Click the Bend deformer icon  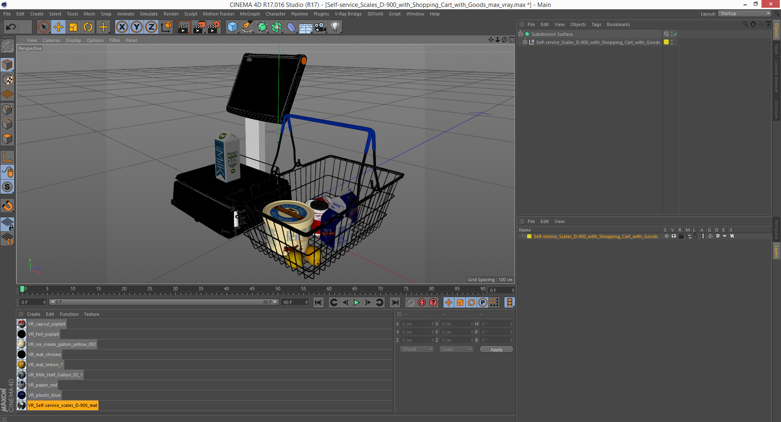(291, 27)
